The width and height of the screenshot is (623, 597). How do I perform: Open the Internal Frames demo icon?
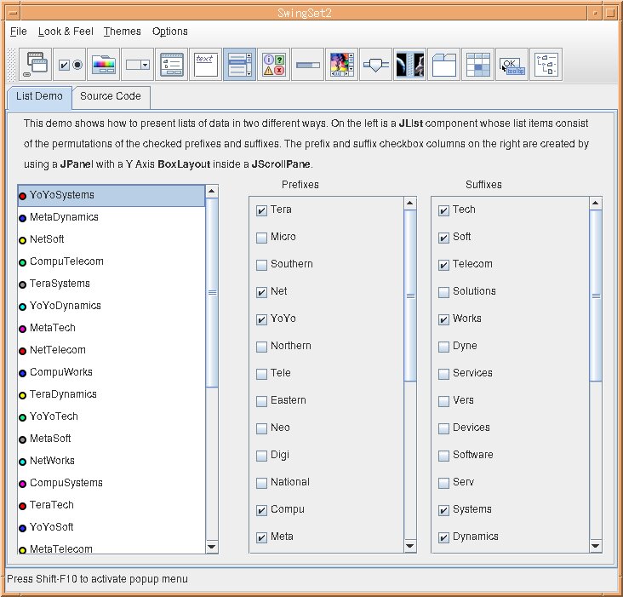[36, 64]
